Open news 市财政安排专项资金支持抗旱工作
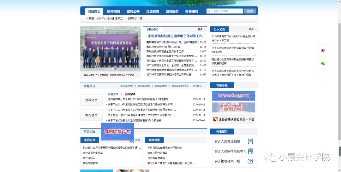This screenshot has width=341, height=172. (x=165, y=51)
